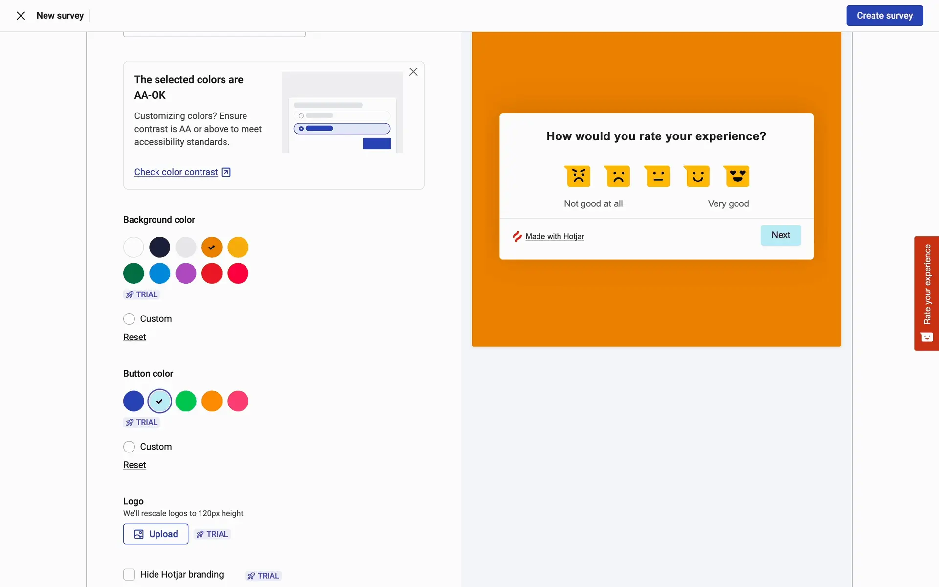The width and height of the screenshot is (939, 587).
Task: Select the heart-eyes emoji rating
Action: [737, 177]
